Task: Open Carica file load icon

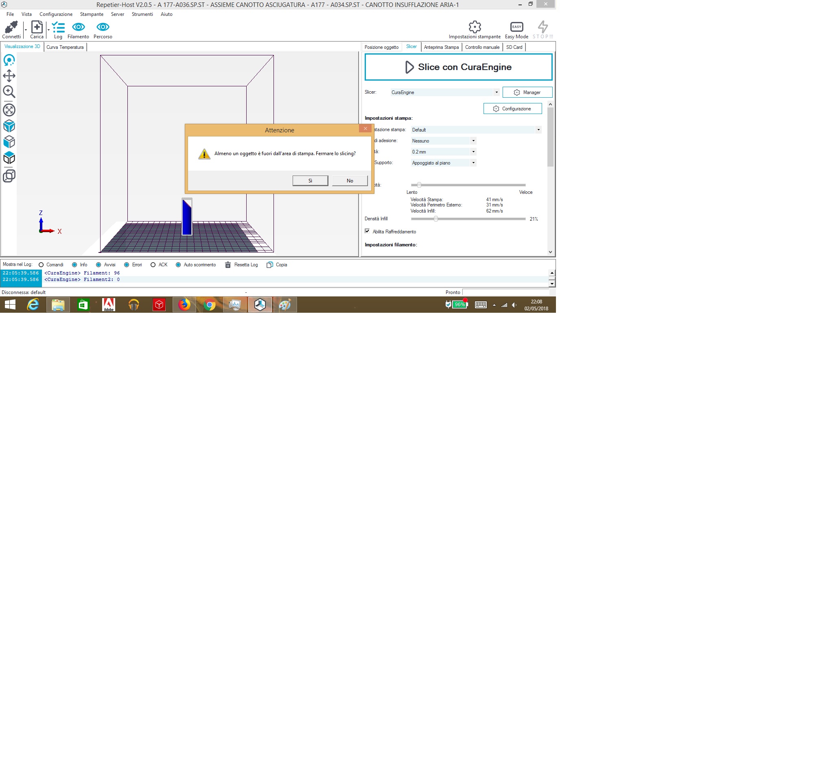Action: (37, 27)
